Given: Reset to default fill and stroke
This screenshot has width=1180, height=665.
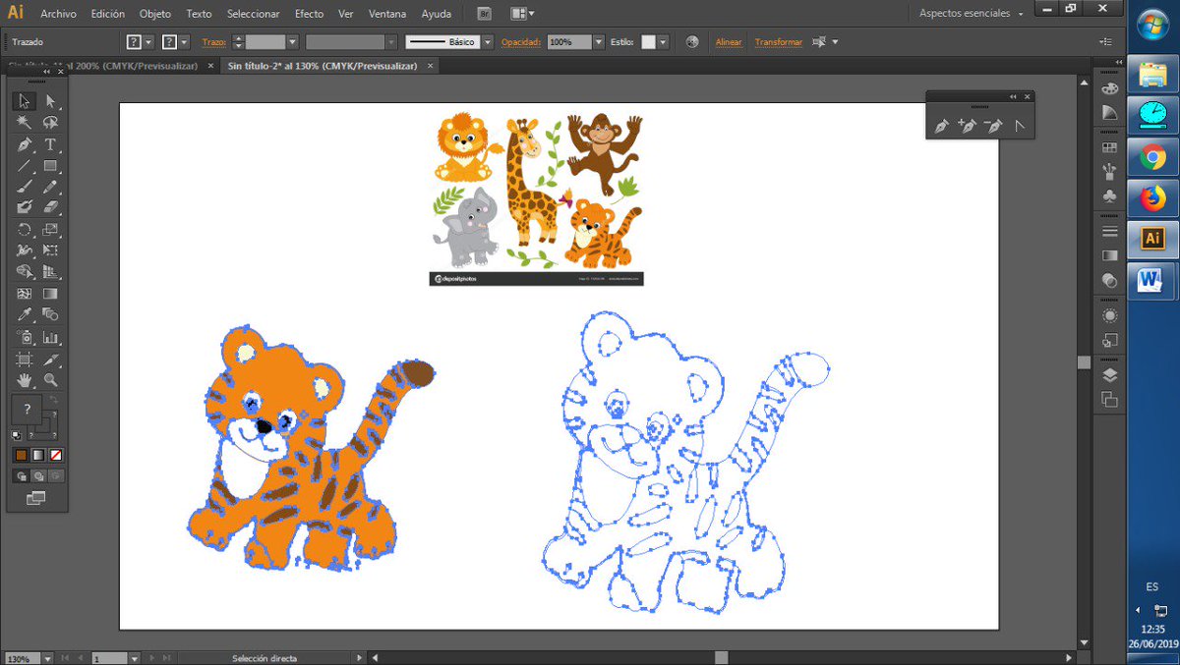Looking at the screenshot, I should click(x=18, y=434).
